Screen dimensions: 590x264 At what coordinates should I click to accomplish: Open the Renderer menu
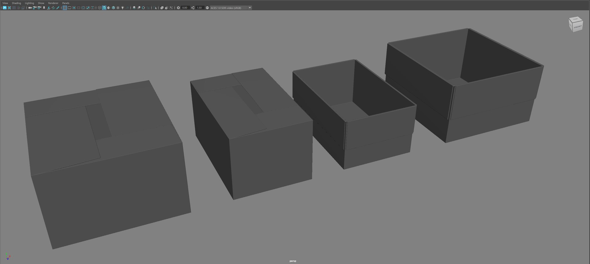pyautogui.click(x=53, y=3)
